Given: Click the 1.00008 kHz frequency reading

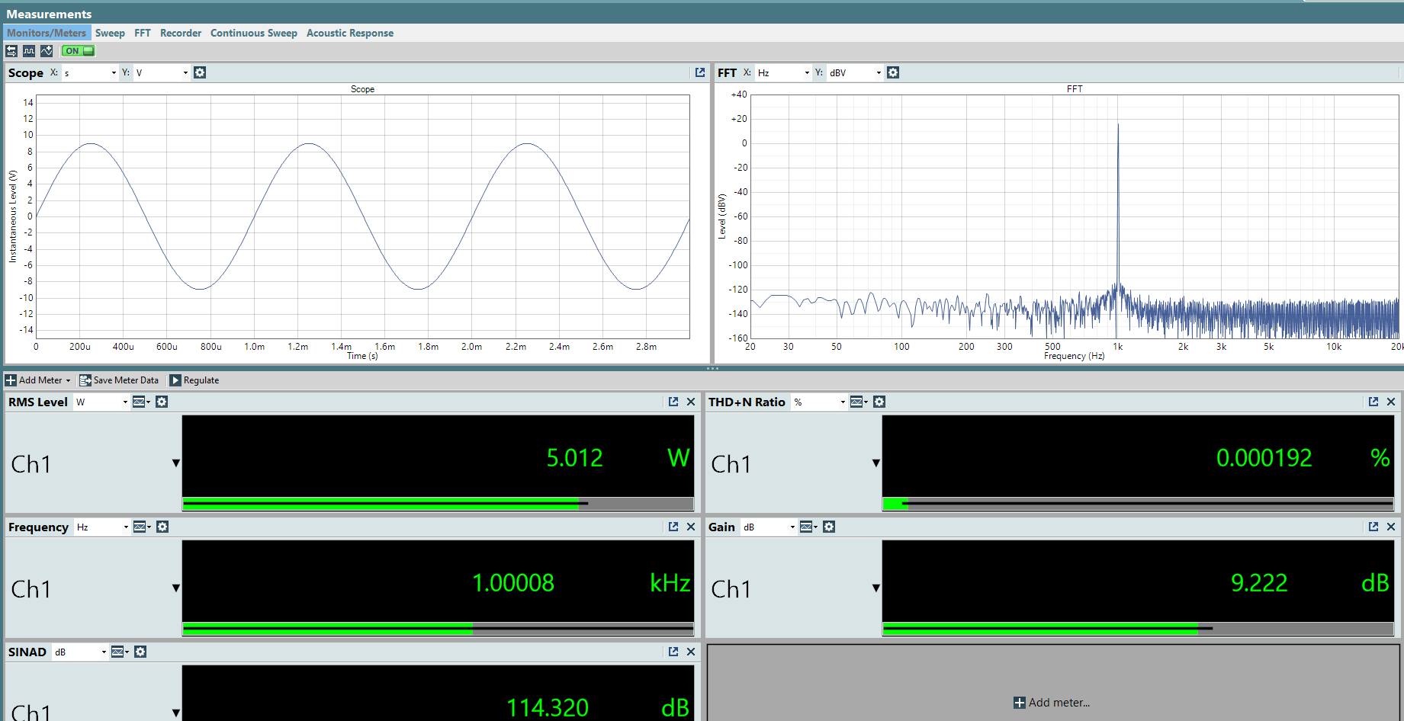Looking at the screenshot, I should pos(513,582).
